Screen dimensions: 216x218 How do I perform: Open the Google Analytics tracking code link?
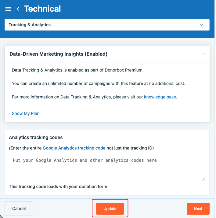click(74, 148)
